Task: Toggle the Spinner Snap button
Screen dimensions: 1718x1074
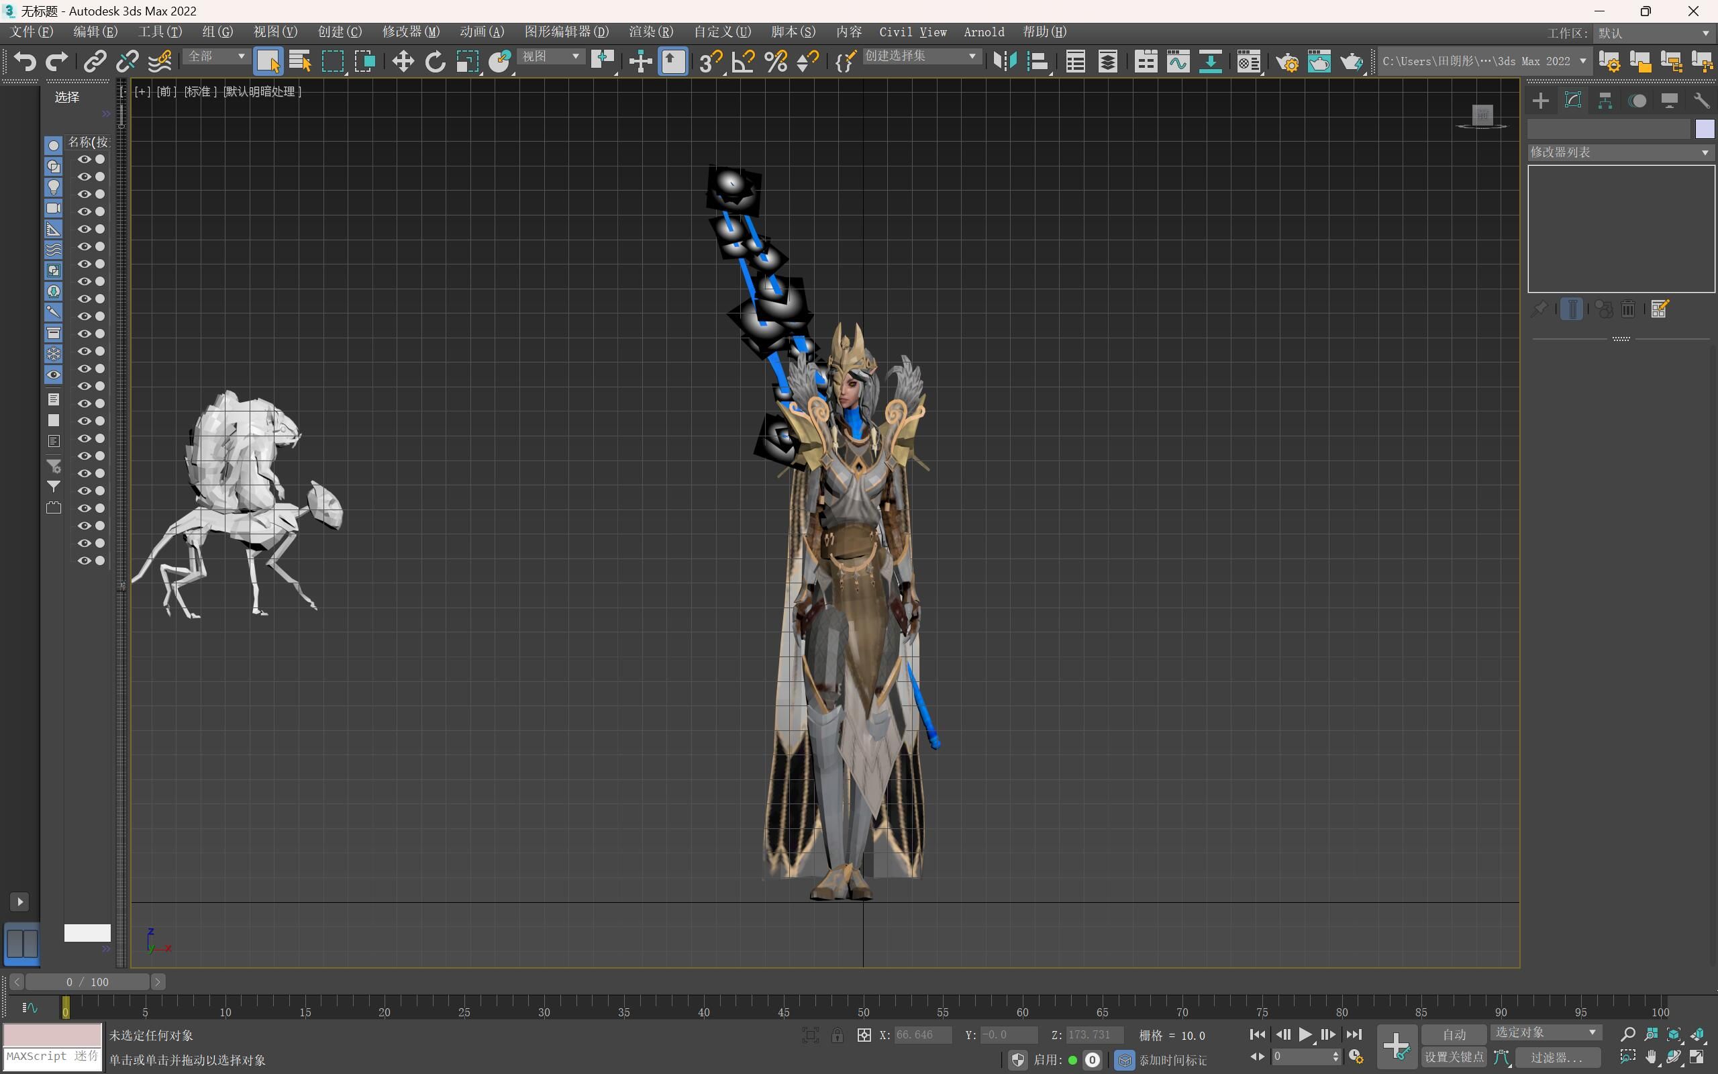Action: click(808, 62)
